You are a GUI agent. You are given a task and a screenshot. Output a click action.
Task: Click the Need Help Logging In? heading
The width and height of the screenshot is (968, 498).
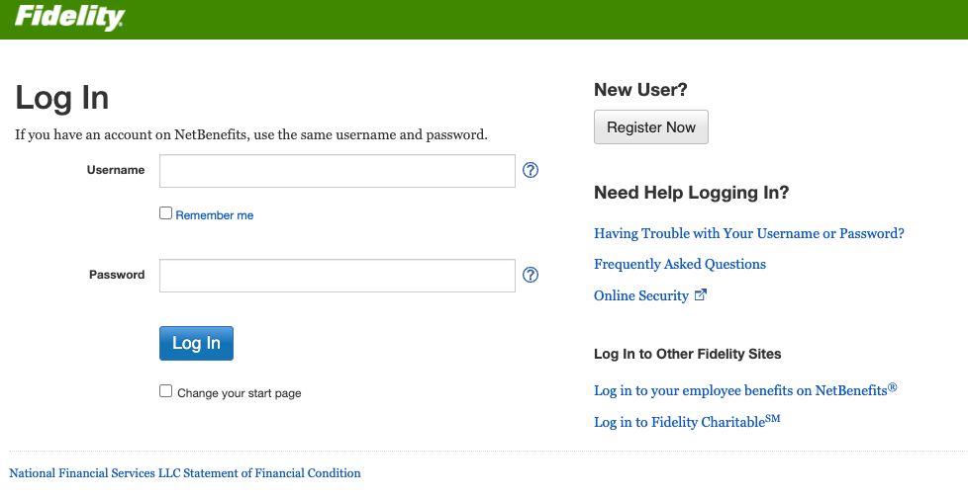pyautogui.click(x=692, y=193)
